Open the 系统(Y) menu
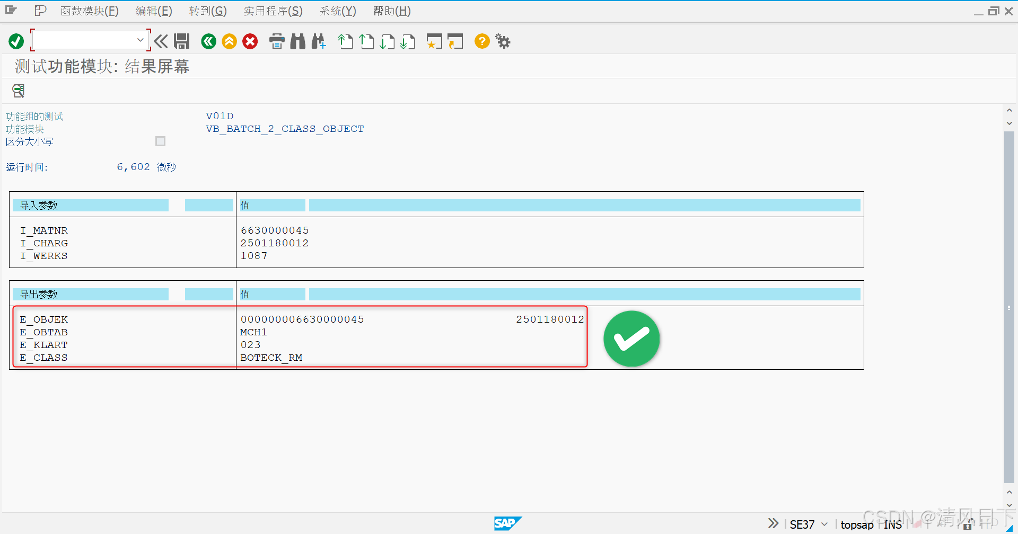The image size is (1018, 534). pyautogui.click(x=337, y=11)
